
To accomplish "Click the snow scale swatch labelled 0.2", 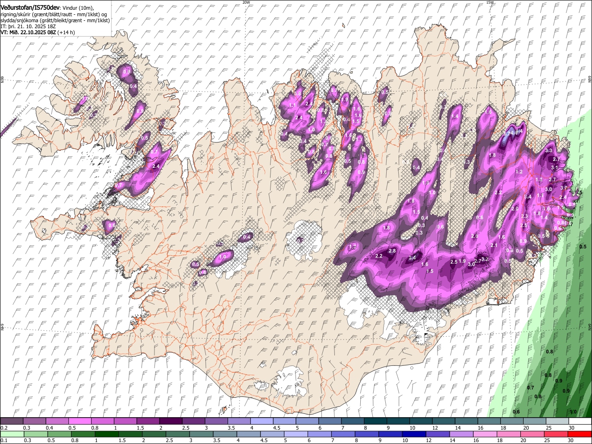I will click(12, 421).
